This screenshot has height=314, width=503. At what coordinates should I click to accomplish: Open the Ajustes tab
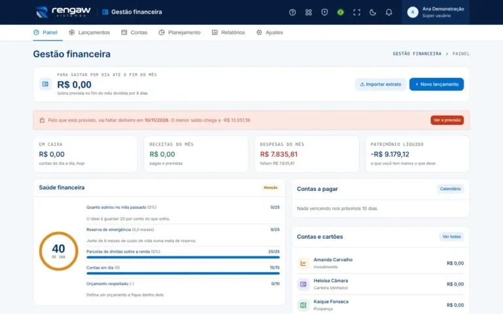click(270, 32)
